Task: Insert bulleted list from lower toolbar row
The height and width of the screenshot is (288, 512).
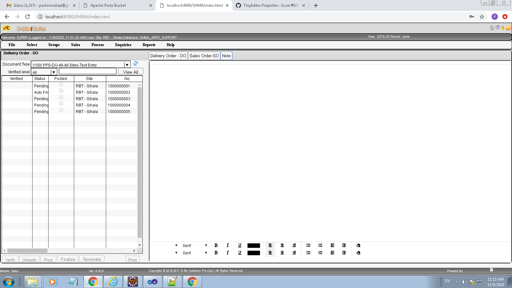Action: coord(320,253)
